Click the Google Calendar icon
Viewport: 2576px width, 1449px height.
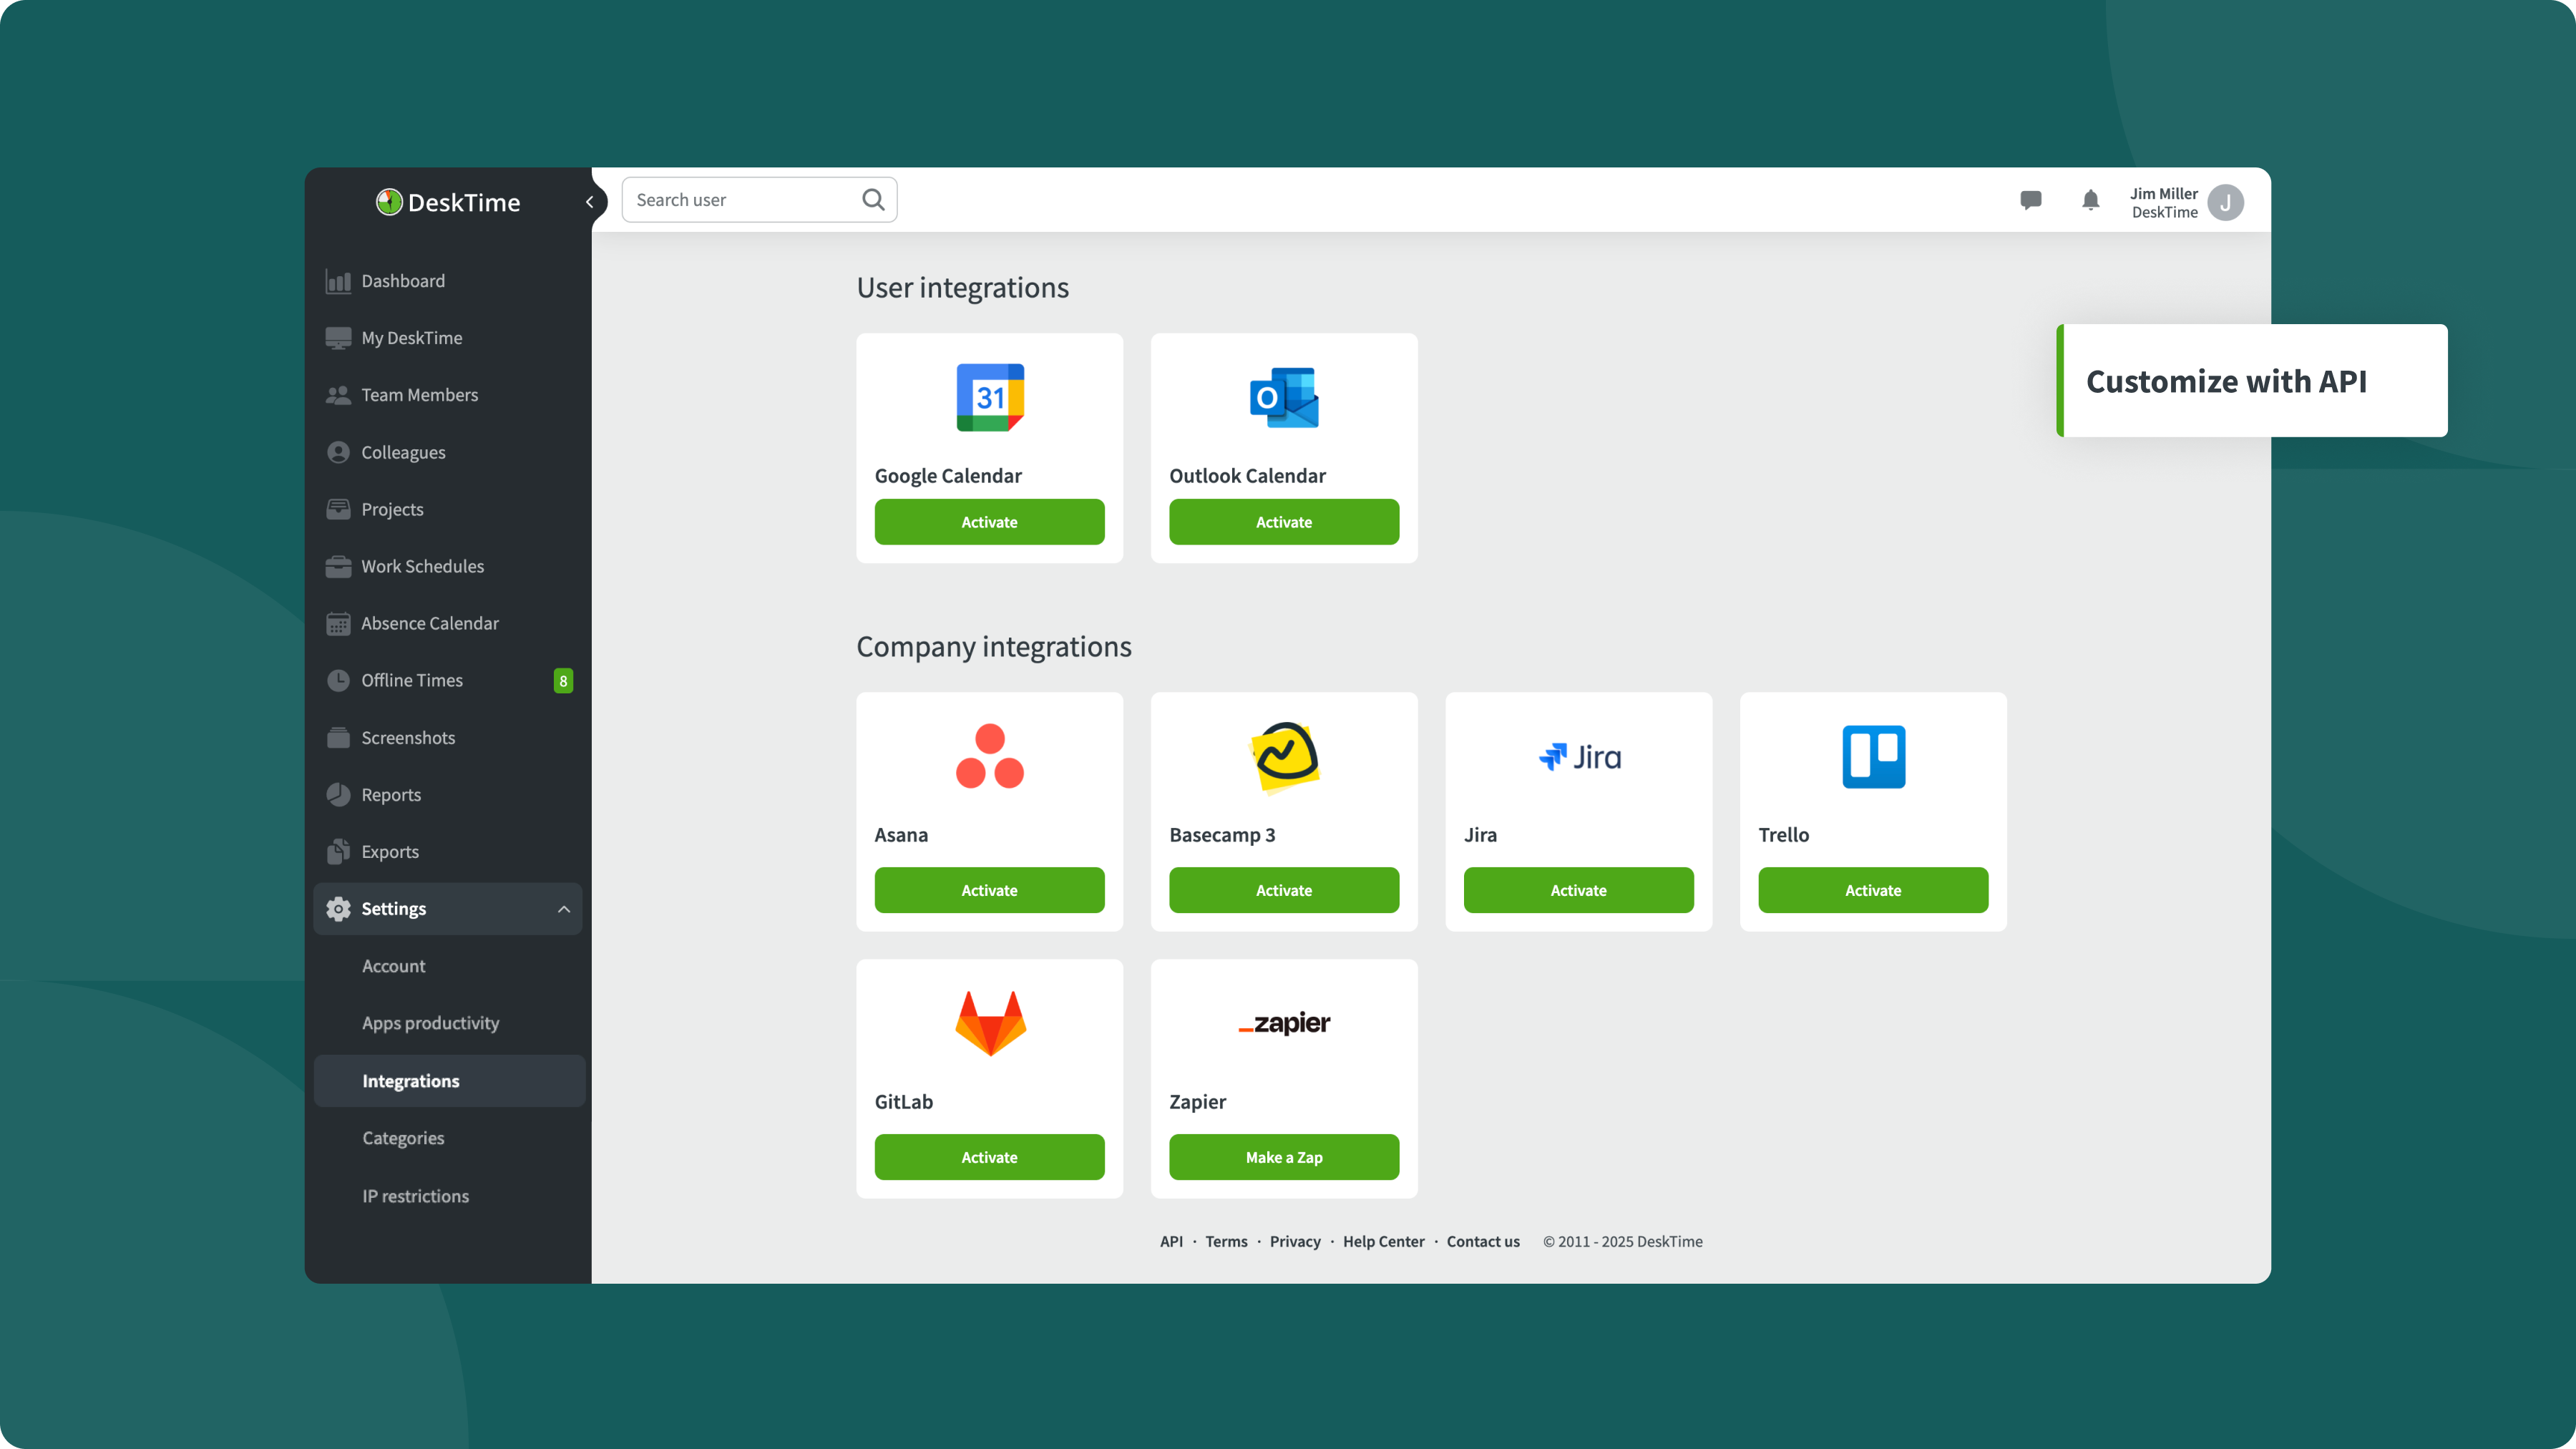point(990,397)
